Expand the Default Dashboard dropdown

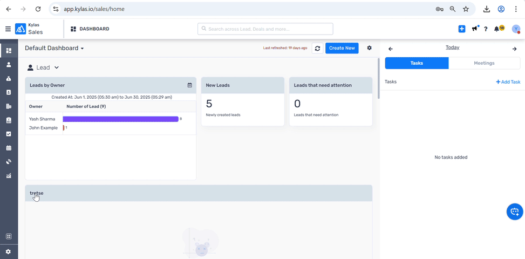(x=54, y=48)
